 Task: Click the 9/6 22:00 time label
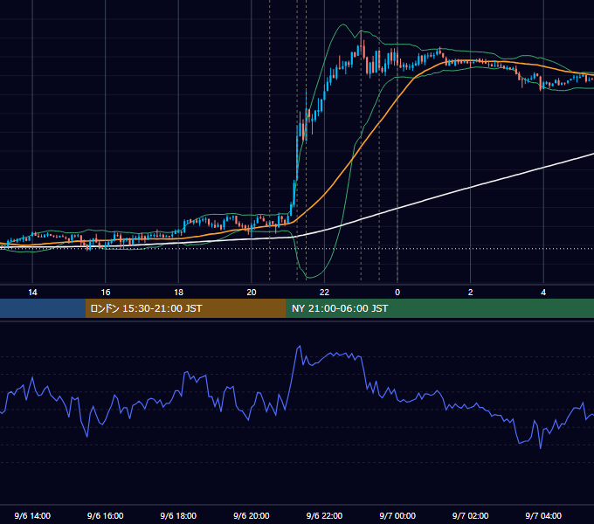tap(324, 515)
